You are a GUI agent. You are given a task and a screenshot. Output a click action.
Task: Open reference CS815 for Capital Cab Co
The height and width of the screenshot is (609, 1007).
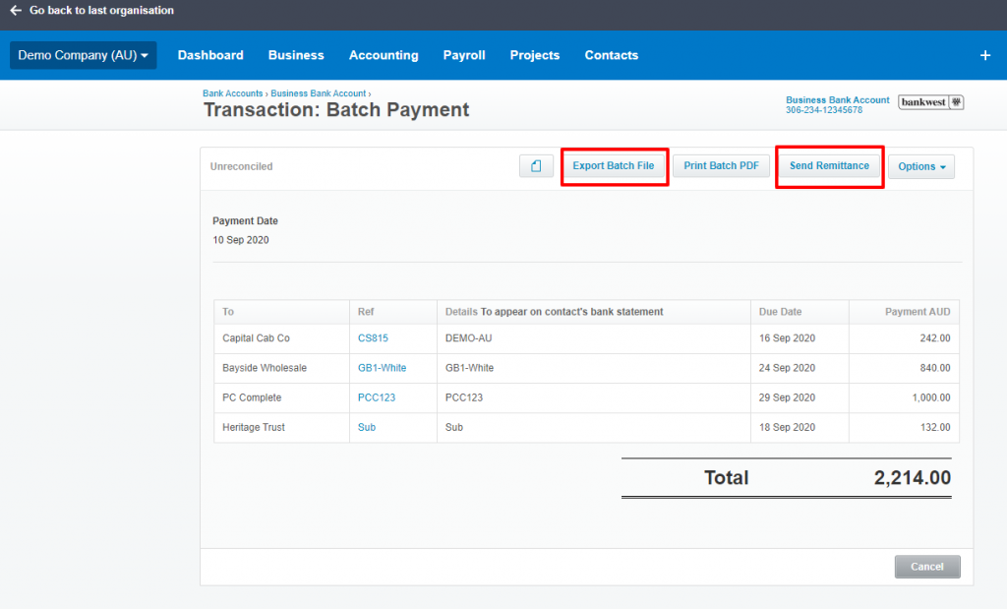[x=373, y=337]
